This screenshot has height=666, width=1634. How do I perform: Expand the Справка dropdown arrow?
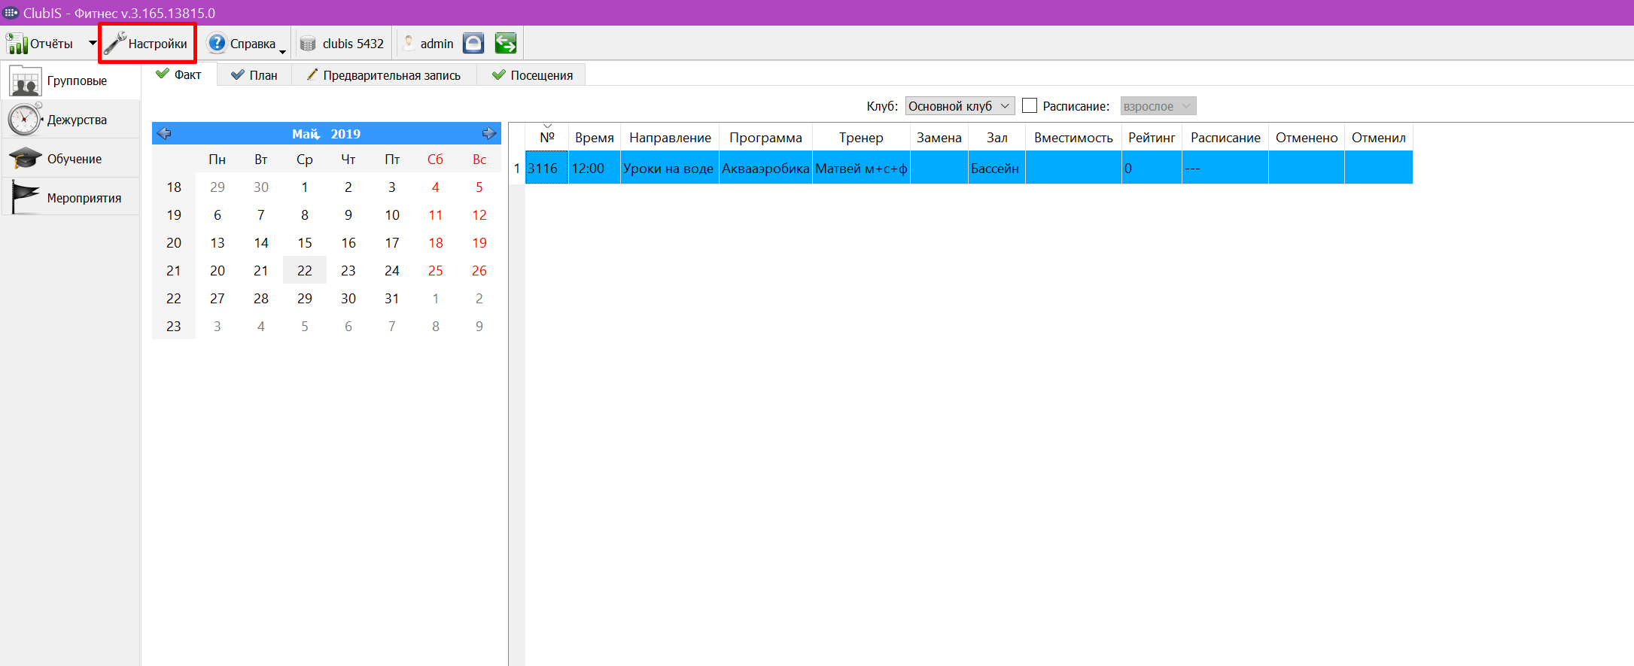click(283, 51)
